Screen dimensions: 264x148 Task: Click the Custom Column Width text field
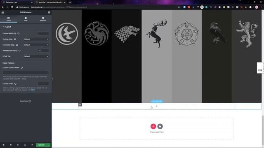[26, 73]
